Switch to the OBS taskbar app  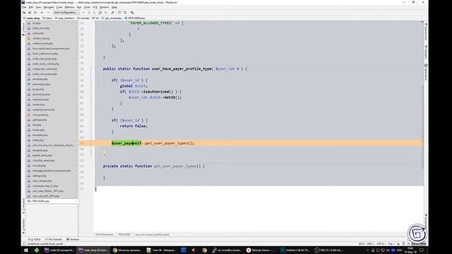329,250
